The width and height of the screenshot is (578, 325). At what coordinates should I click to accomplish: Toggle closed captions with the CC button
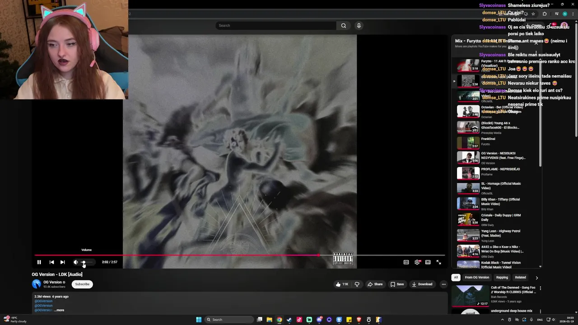[406, 262]
